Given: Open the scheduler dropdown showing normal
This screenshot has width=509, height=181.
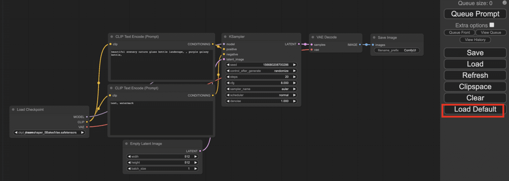Looking at the screenshot, I should [261, 95].
